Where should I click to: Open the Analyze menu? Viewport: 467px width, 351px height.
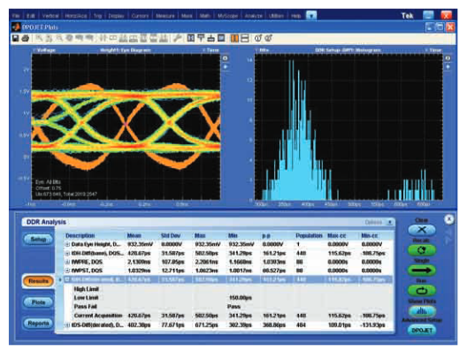(254, 16)
